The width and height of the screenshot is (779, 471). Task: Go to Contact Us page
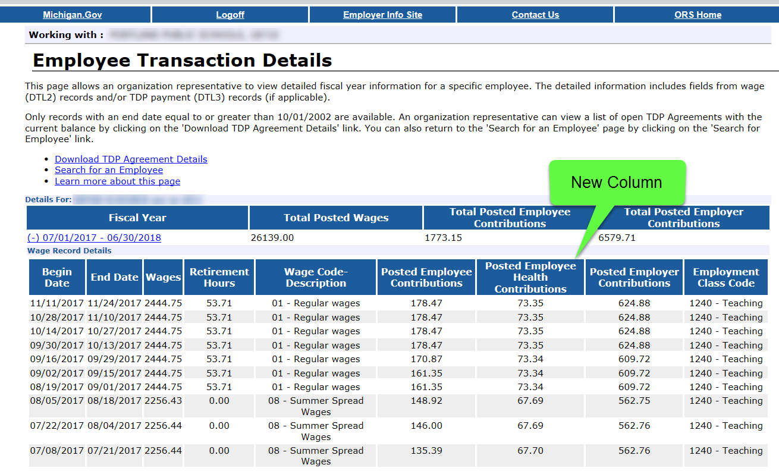click(x=535, y=15)
